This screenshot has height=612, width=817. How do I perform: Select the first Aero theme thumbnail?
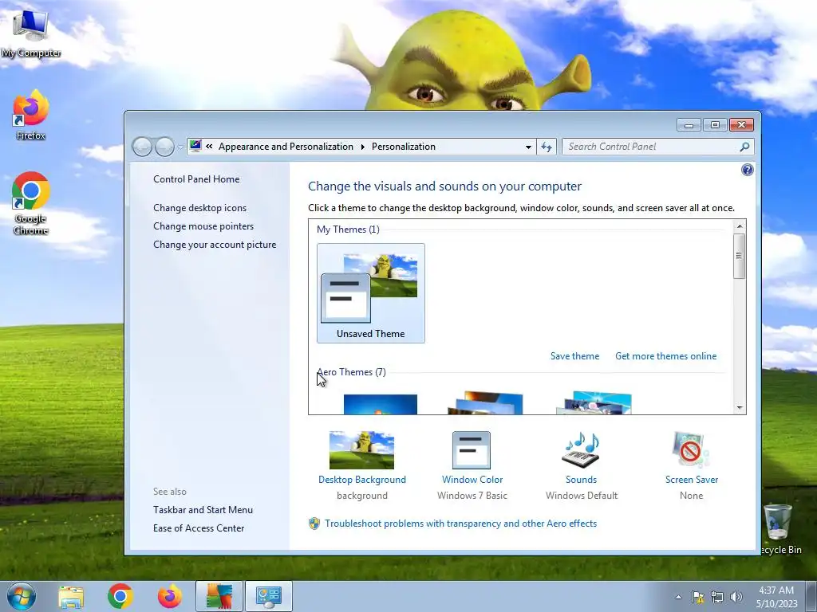(x=381, y=404)
